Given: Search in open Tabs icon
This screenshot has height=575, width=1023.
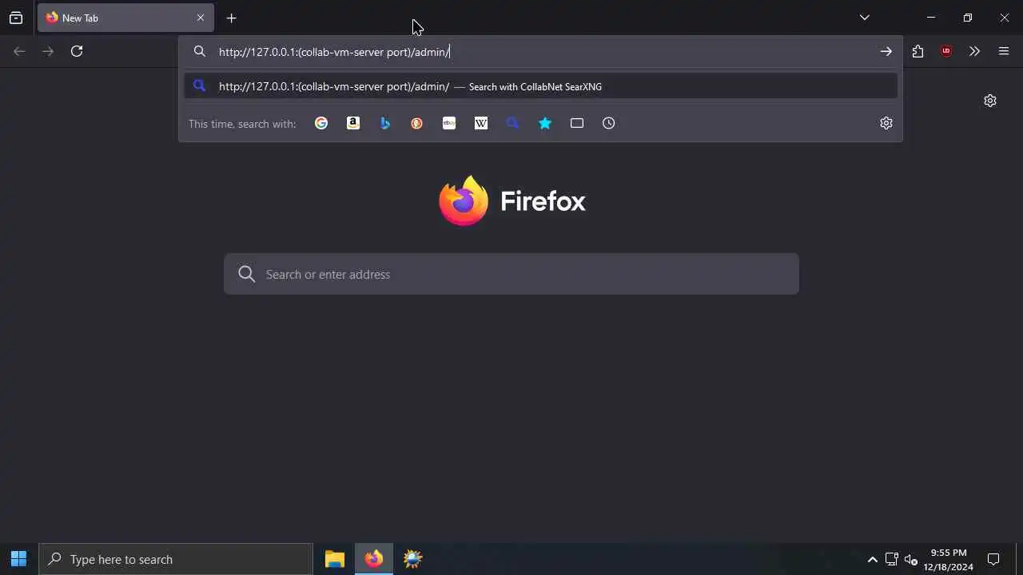Looking at the screenshot, I should [577, 123].
